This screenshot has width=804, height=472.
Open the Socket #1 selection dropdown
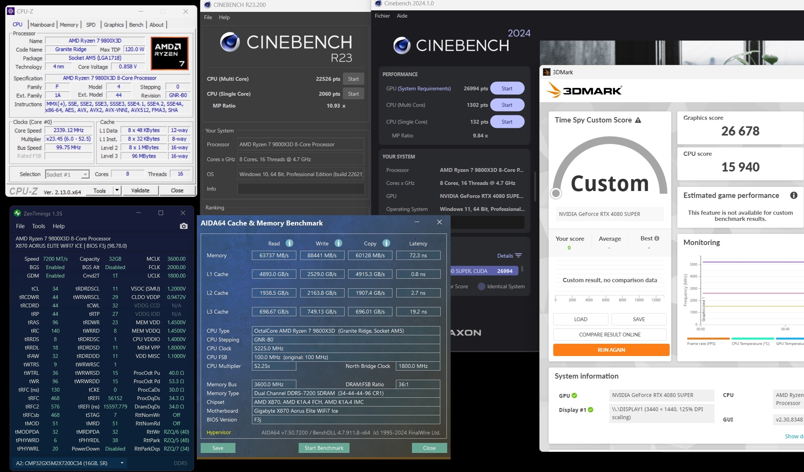85,175
